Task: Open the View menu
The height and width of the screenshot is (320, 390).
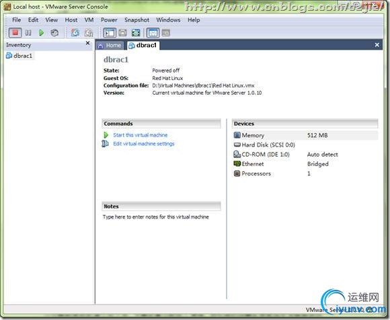Action: click(52, 20)
